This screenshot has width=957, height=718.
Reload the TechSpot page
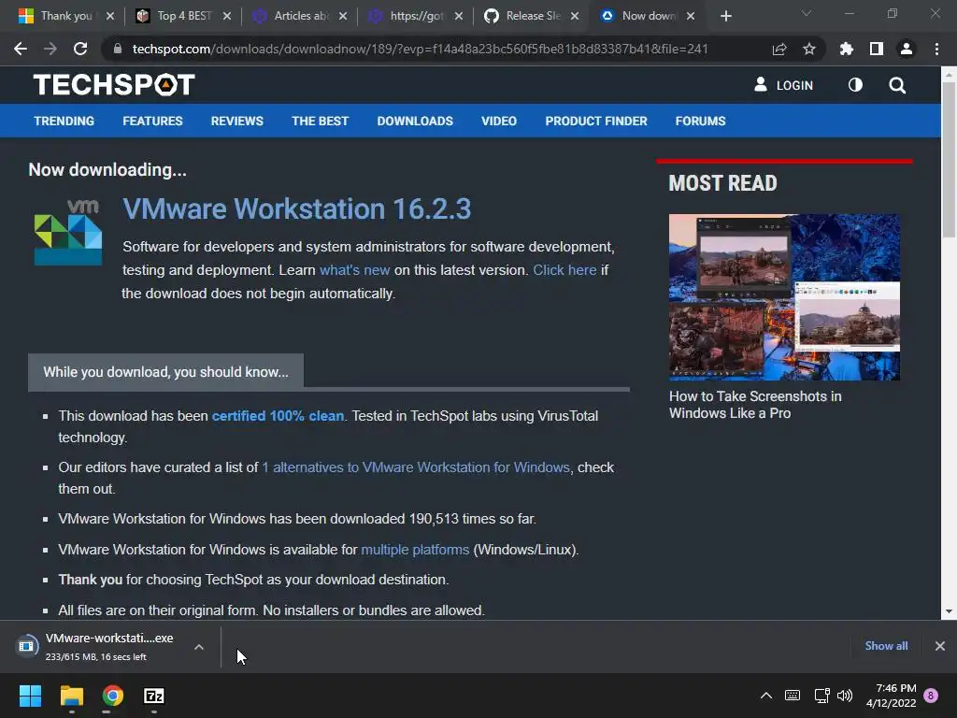(x=80, y=49)
